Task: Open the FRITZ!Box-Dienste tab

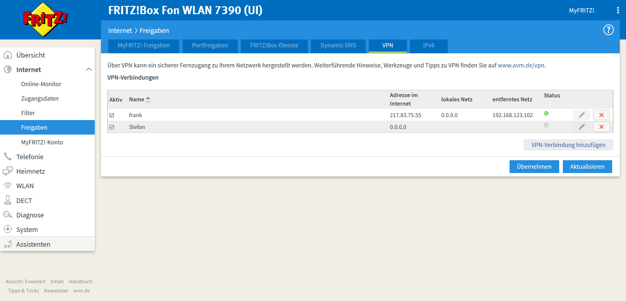Action: (x=274, y=46)
